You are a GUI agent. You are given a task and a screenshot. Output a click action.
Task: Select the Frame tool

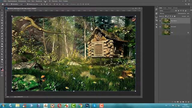[x=2, y=23]
